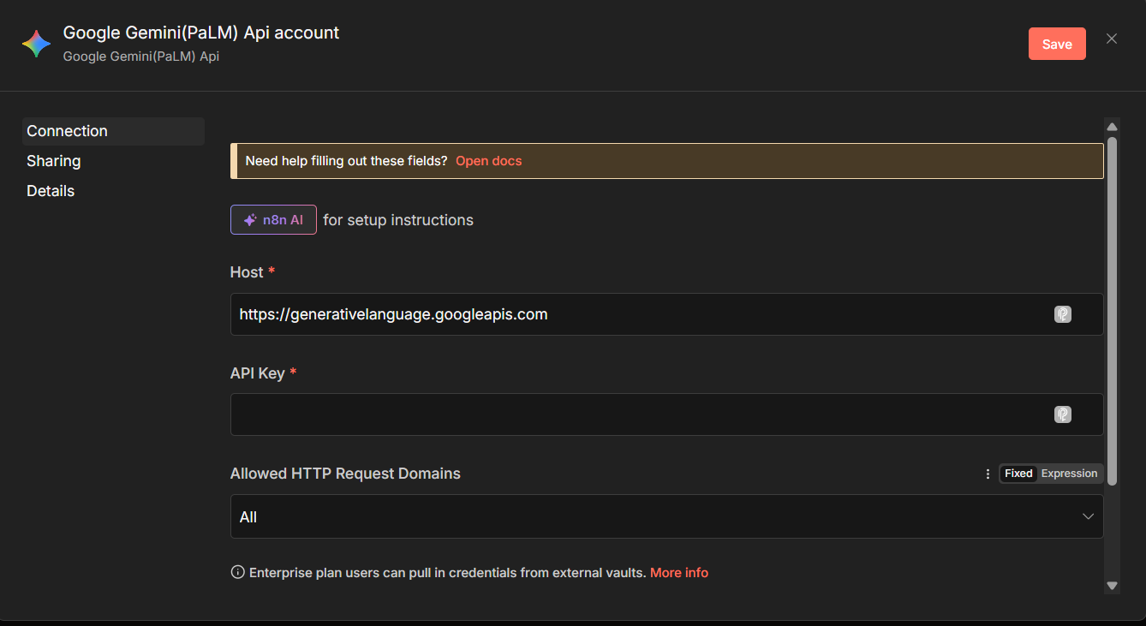1146x626 pixels.
Task: Click the scrollbar up arrow
Action: pyautogui.click(x=1112, y=127)
